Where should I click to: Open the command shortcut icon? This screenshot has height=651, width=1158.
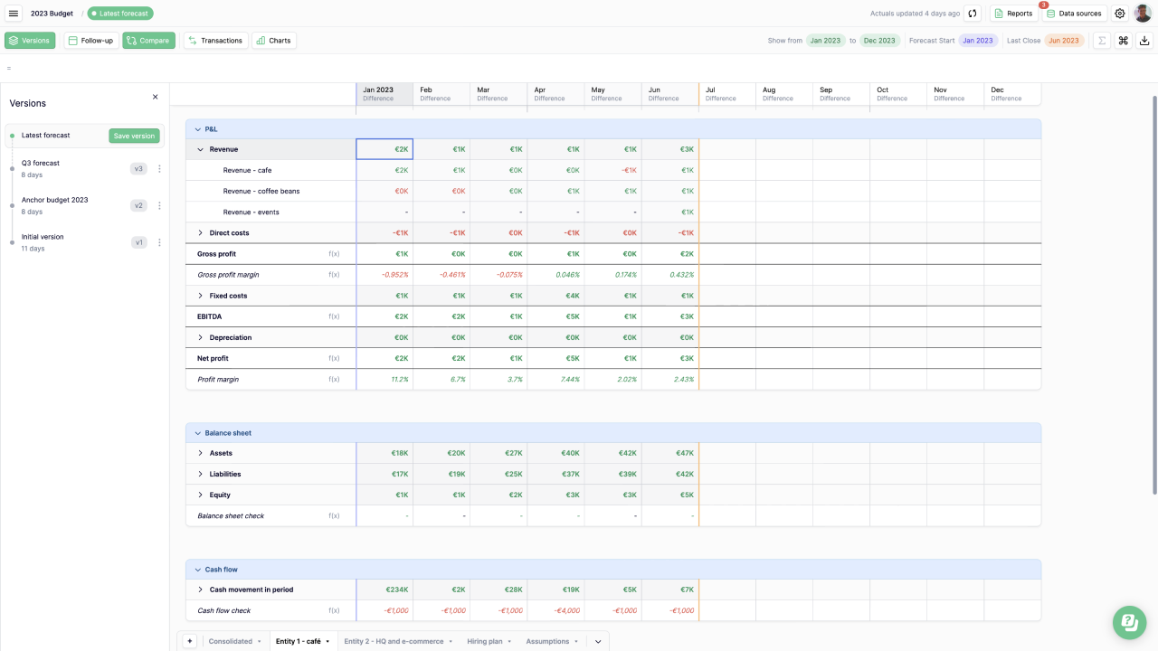[x=1123, y=41]
